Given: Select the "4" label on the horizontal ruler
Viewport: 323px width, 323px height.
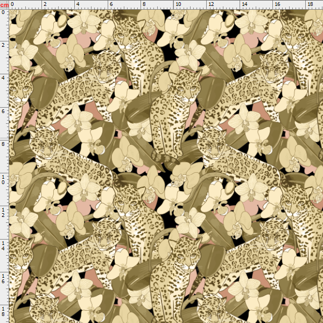Looking at the screenshot, I should [78, 4].
